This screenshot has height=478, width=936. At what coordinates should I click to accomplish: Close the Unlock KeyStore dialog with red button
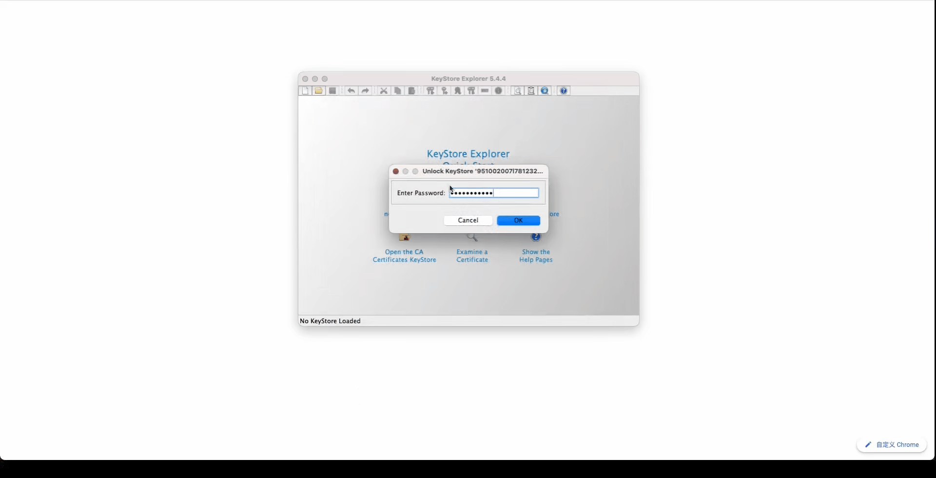(x=396, y=171)
